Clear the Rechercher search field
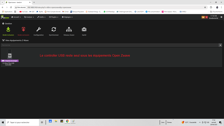Image resolution: width=224 pixels, height=126 pixels. (220, 45)
